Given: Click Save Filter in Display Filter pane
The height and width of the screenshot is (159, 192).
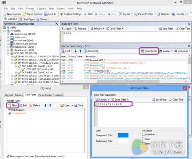Looking at the screenshot, I should point(166,29).
